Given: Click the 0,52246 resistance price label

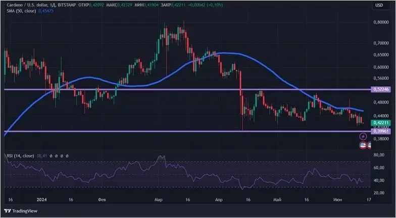Looking at the screenshot, I should (x=381, y=89).
